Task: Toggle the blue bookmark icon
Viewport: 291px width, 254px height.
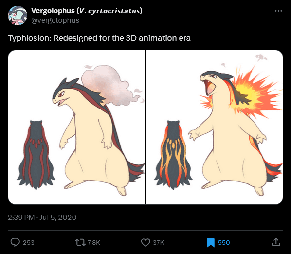Action: [211, 242]
